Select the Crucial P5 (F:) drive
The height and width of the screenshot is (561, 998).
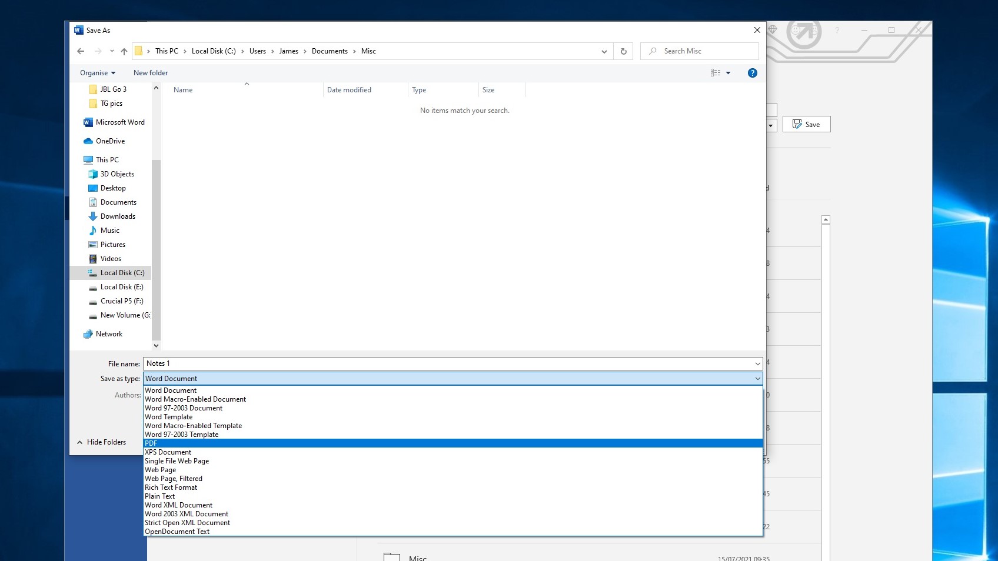[x=122, y=300]
